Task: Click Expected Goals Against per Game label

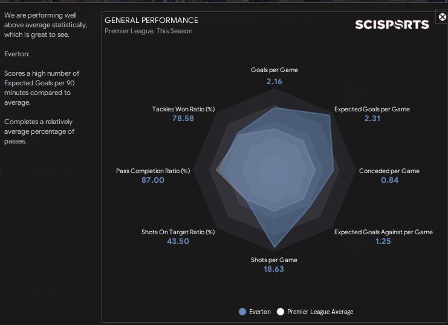Action: [x=383, y=232]
